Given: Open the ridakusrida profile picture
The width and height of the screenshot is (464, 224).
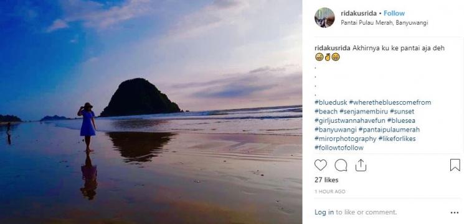Looking at the screenshot, I should (324, 17).
